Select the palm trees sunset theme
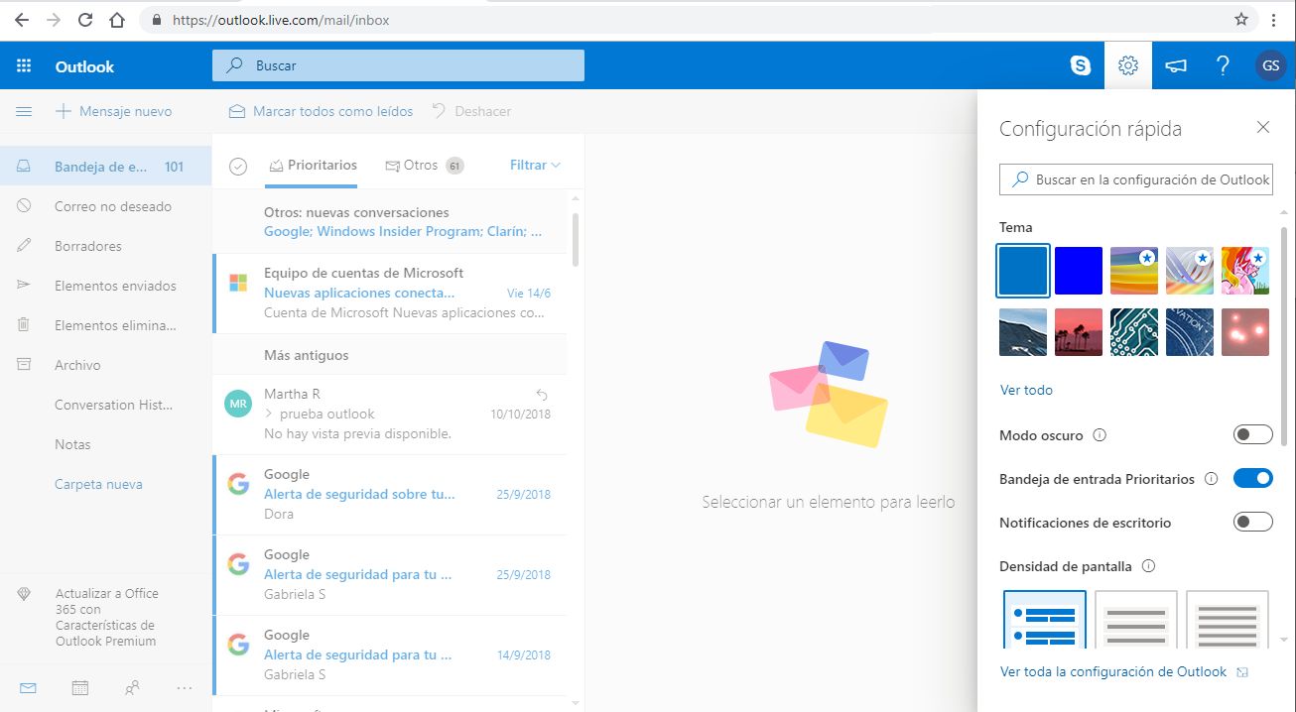This screenshot has height=712, width=1296. (x=1079, y=332)
